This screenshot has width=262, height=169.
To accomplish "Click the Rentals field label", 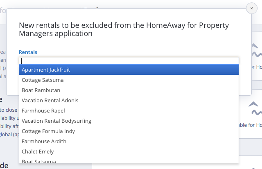I will [28, 52].
